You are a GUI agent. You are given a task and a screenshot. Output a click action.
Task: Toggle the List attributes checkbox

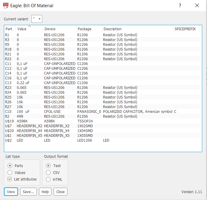pos(10,179)
